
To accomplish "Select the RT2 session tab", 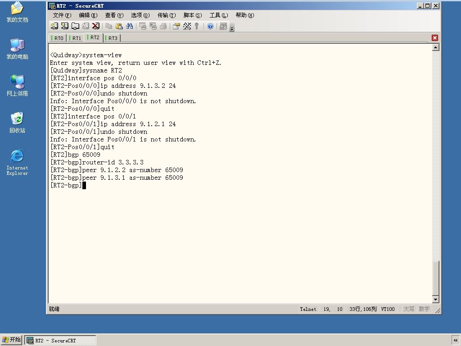I will [94, 38].
